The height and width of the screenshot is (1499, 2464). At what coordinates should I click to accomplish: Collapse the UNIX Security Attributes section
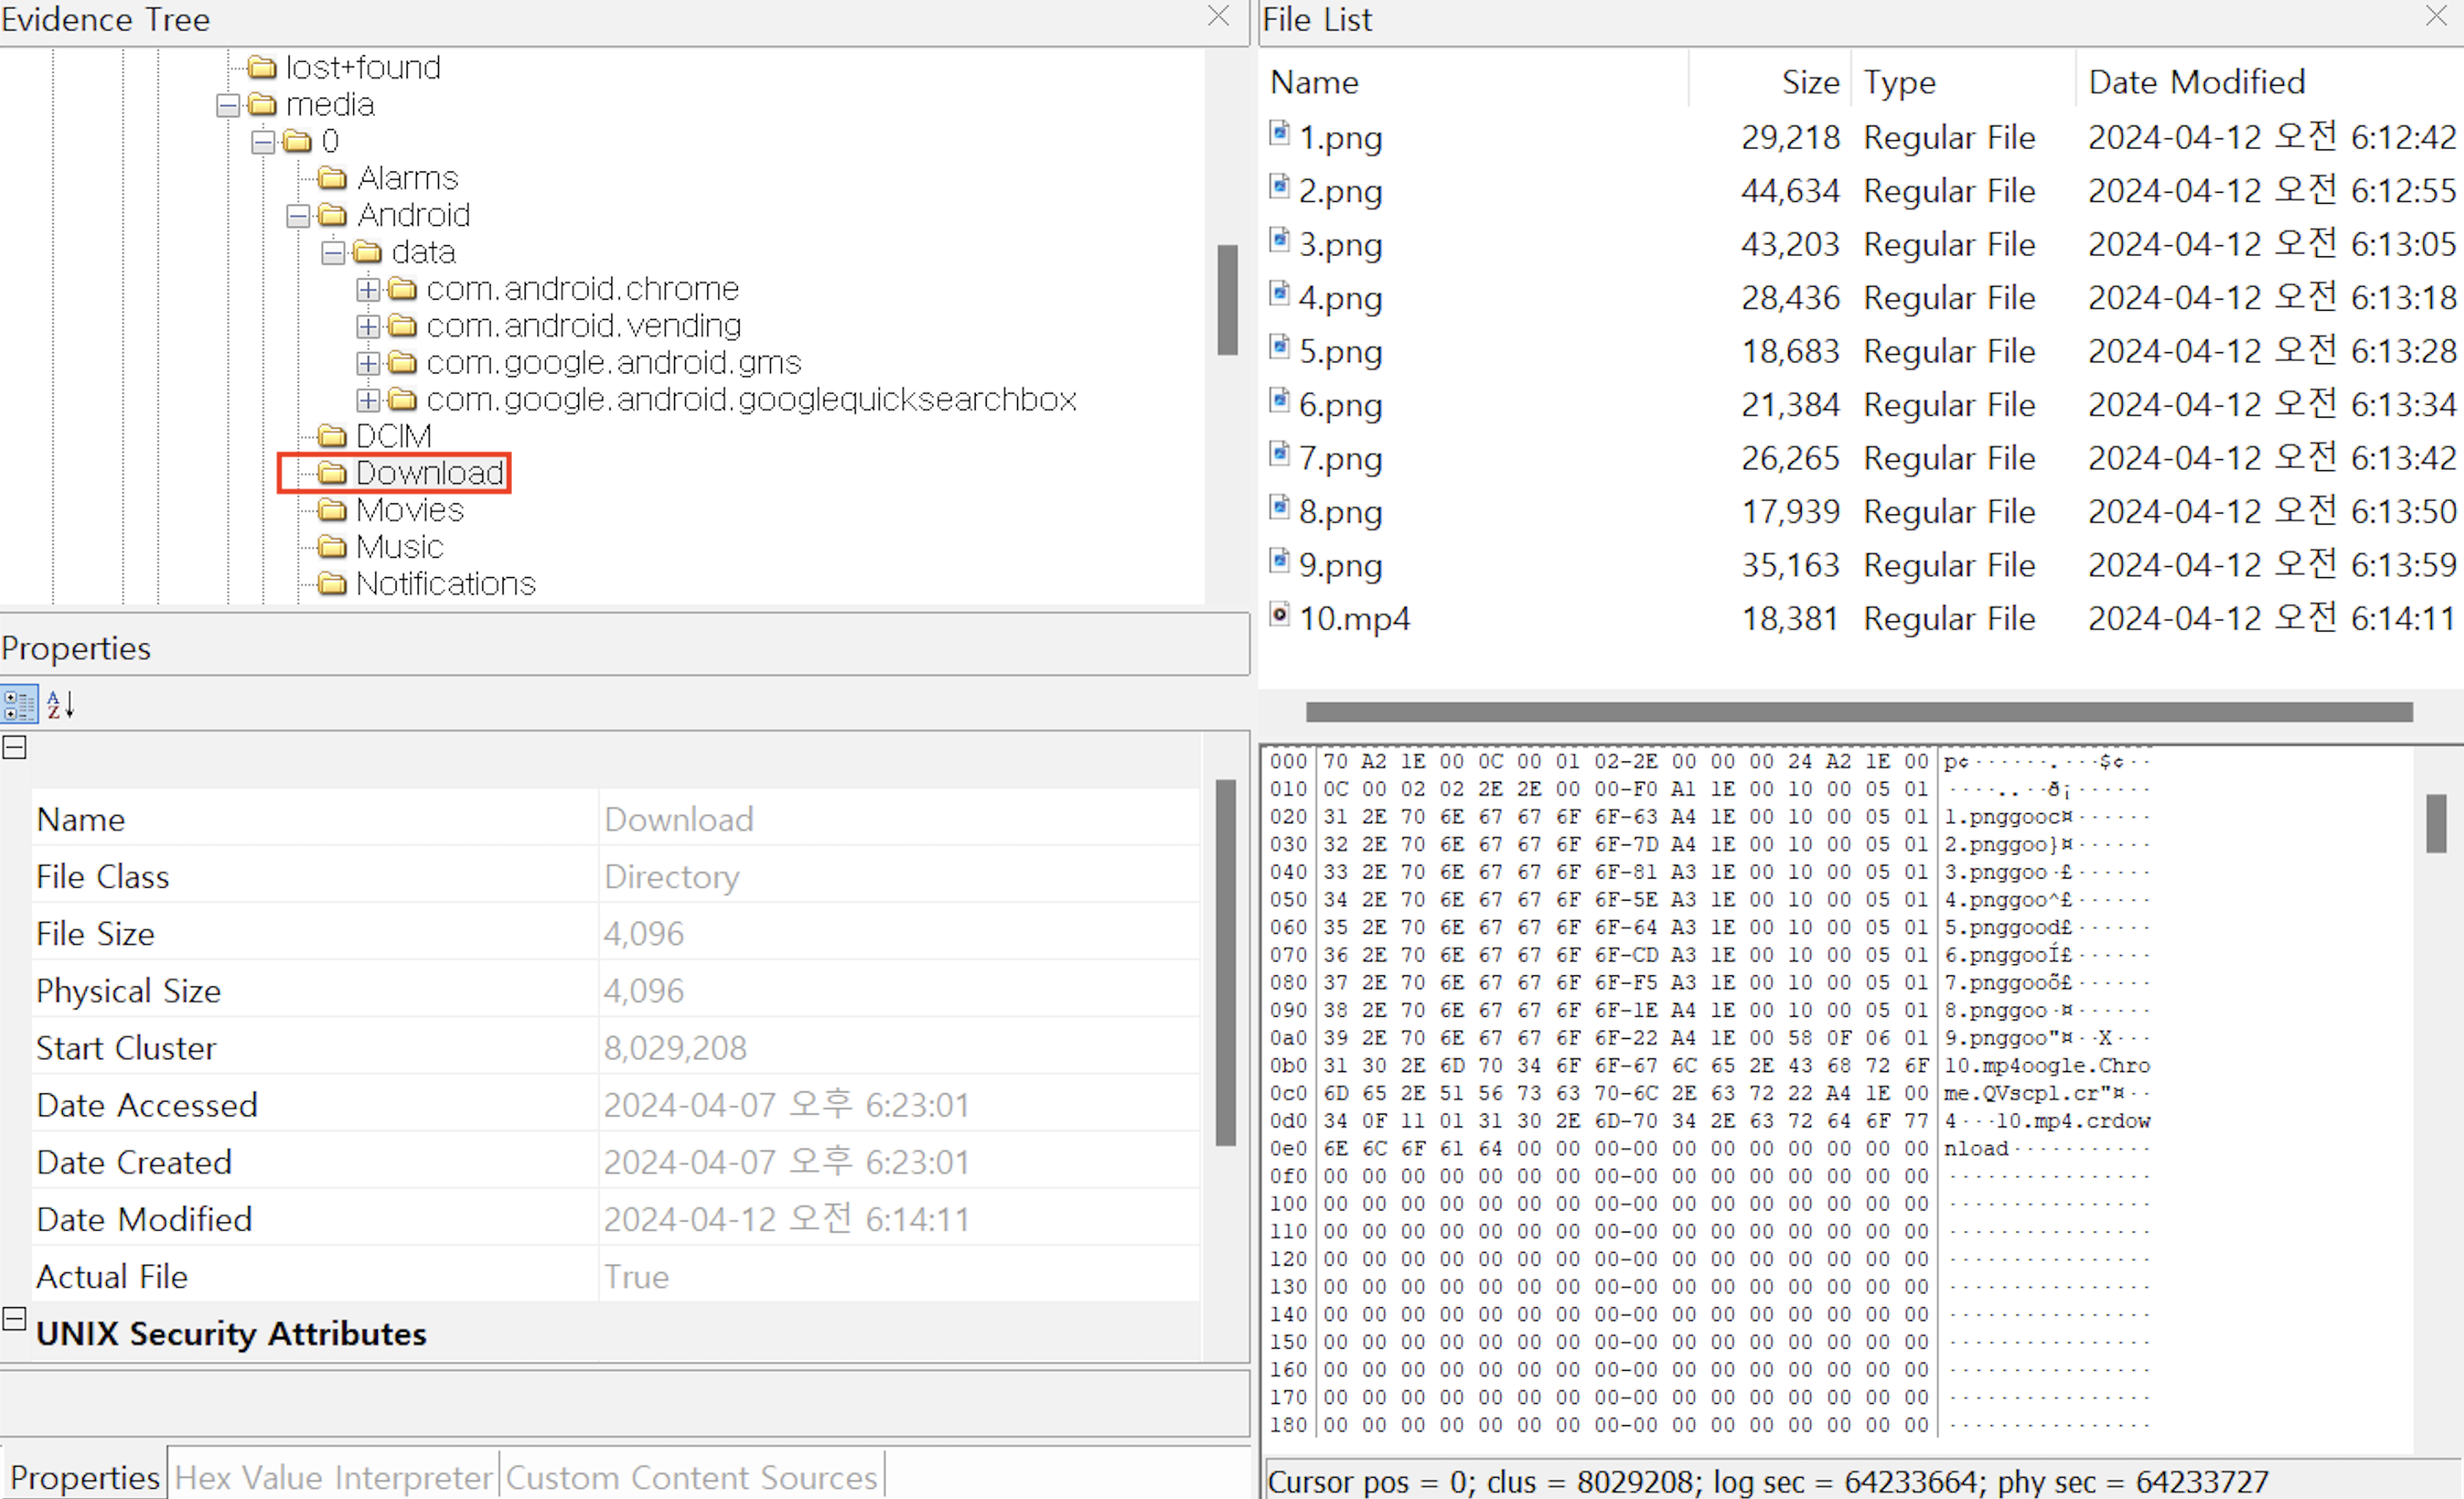pos(14,1319)
